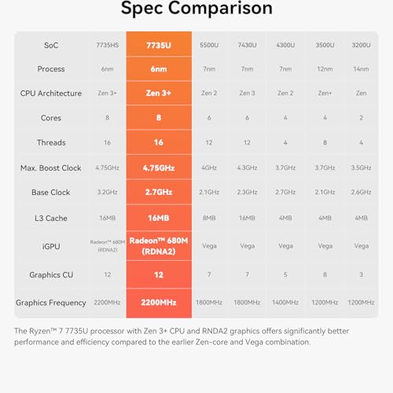The height and width of the screenshot is (393, 393).
Task: Click the Spec Comparison title
Action: coord(196,9)
